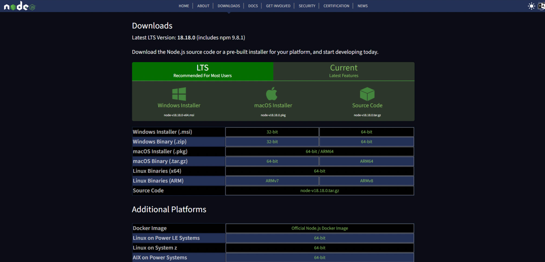The image size is (545, 262).
Task: Open the ABOUT nav item
Action: pos(203,6)
